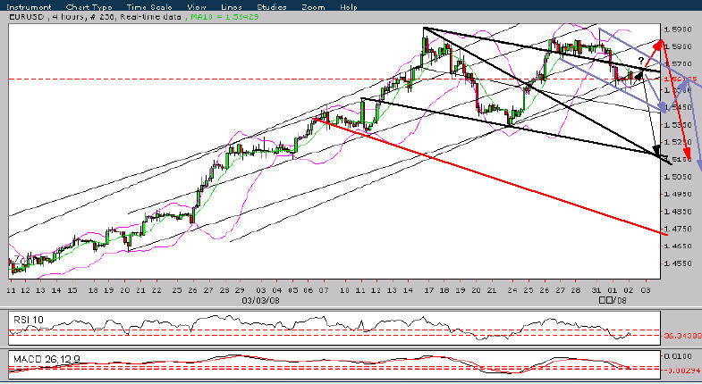The height and width of the screenshot is (384, 702).
Task: Click the day 17 label on the time axis
Action: click(428, 290)
